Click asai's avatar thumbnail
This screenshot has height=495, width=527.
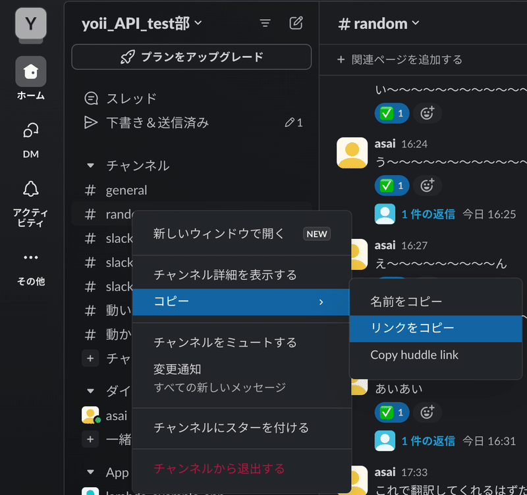[x=351, y=152]
